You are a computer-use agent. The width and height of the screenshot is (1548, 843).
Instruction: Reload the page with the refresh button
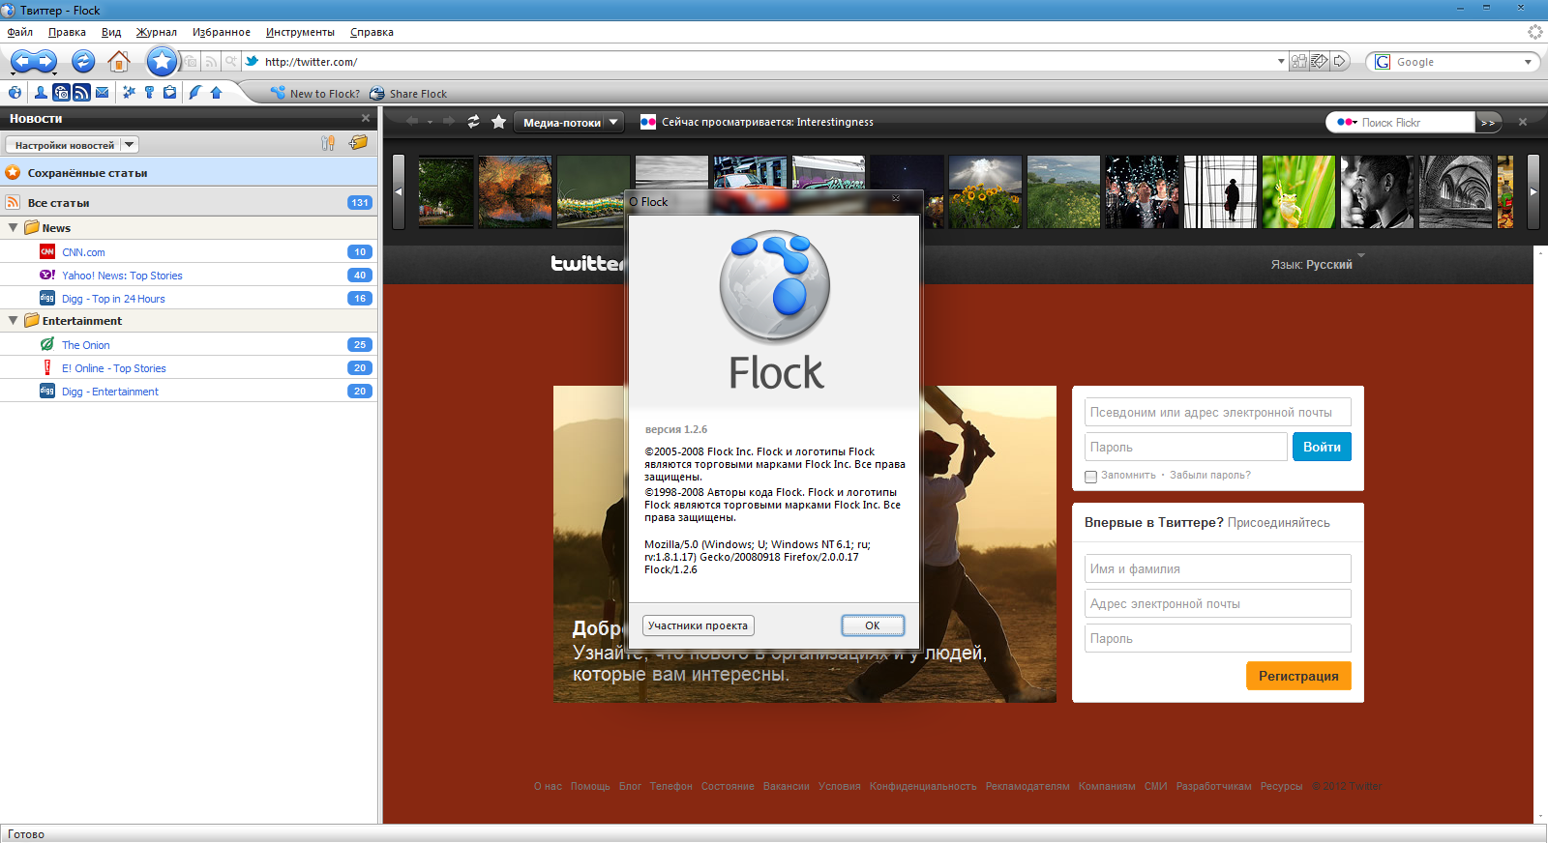(x=83, y=62)
